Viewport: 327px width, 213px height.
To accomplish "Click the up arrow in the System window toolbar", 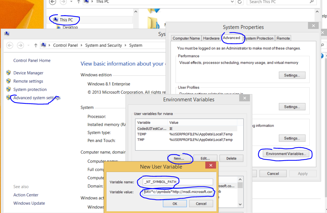I will pos(36,45).
